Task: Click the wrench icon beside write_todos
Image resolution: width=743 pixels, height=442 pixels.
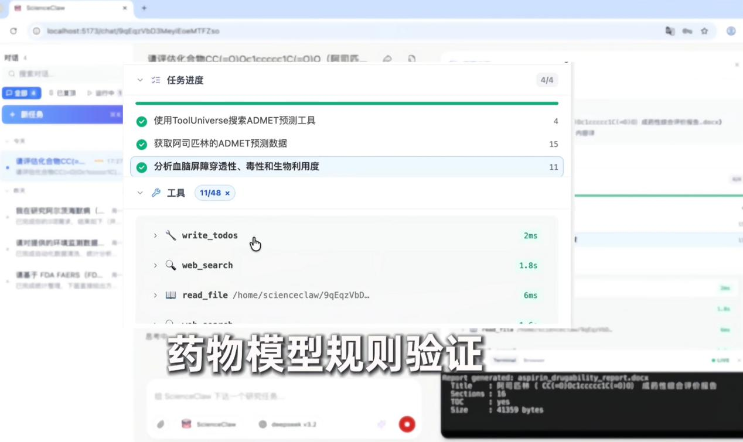Action: (171, 235)
